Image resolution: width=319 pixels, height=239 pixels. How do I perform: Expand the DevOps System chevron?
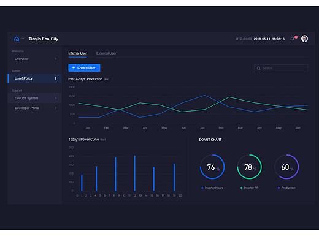coord(56,98)
